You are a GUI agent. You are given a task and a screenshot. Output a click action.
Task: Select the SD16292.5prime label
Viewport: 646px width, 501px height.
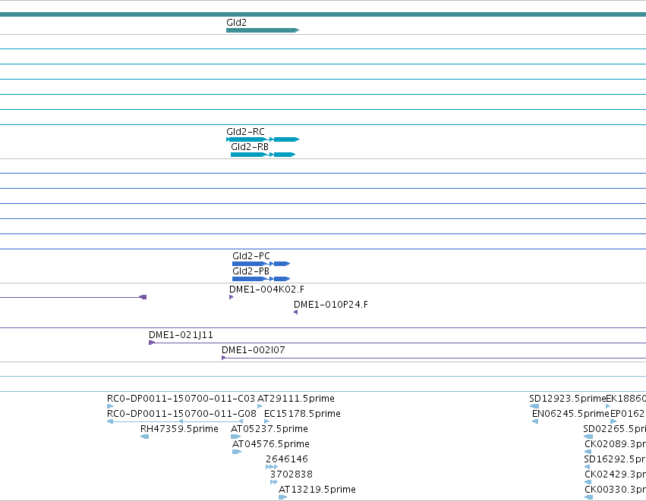pyautogui.click(x=615, y=459)
